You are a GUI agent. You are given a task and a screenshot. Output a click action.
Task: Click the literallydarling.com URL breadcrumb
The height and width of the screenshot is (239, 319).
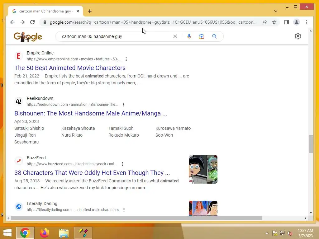[73, 210]
